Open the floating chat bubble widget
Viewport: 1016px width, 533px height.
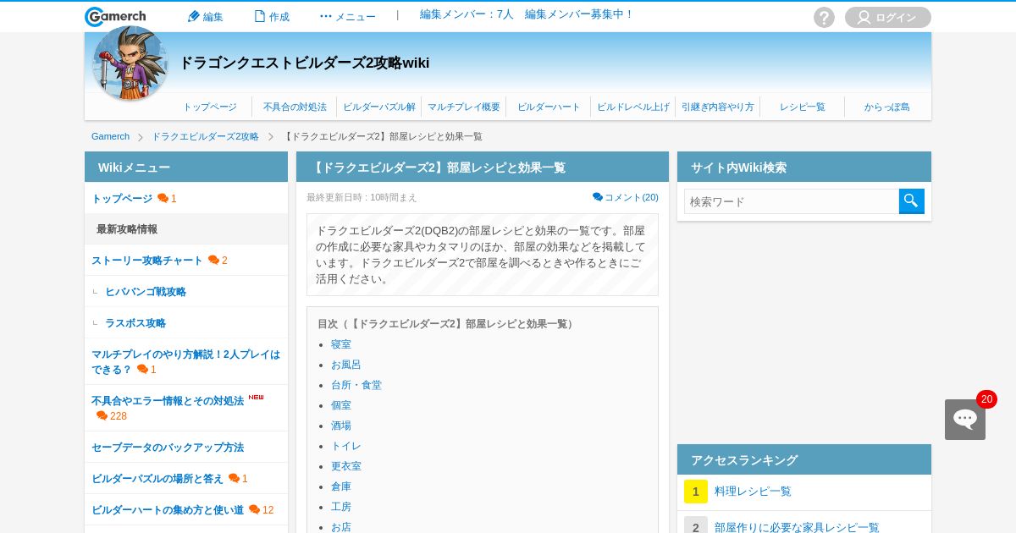click(965, 420)
